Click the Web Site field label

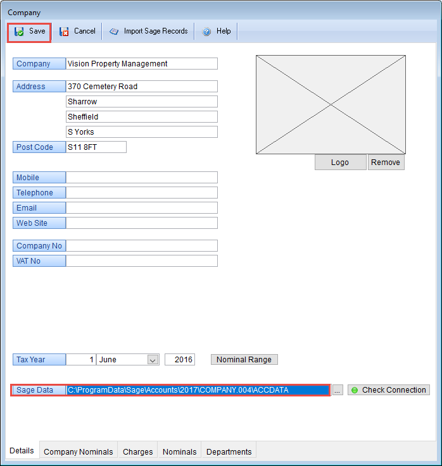(x=39, y=223)
